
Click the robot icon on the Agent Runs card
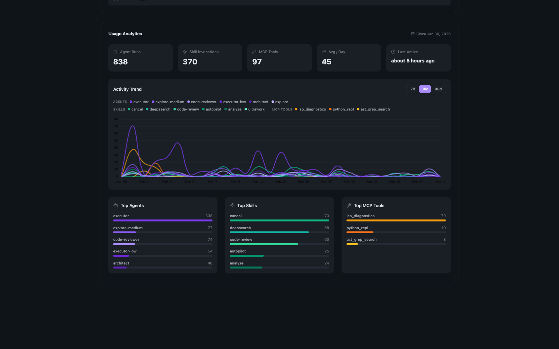click(x=115, y=52)
